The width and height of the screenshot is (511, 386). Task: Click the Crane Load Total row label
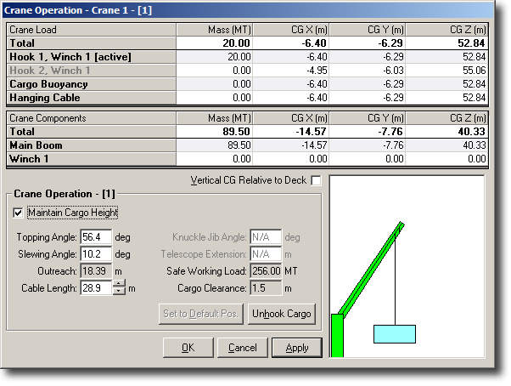click(x=92, y=43)
